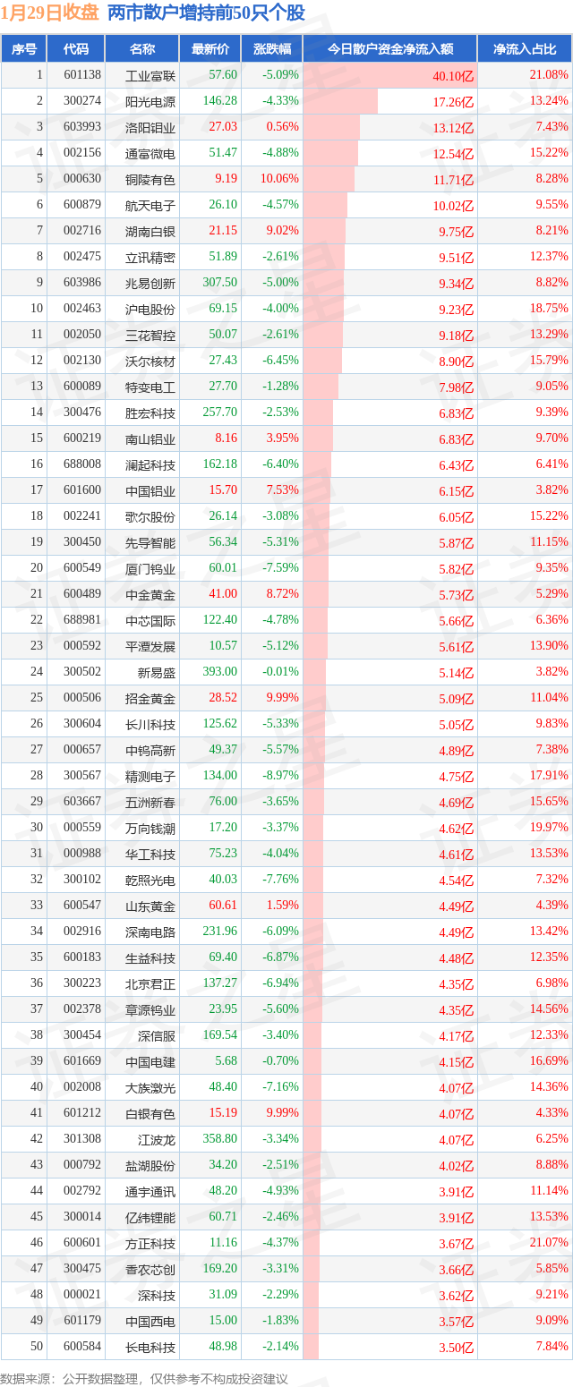The image size is (573, 1387).
Task: Click stock name 招金黄金
Action: (150, 698)
